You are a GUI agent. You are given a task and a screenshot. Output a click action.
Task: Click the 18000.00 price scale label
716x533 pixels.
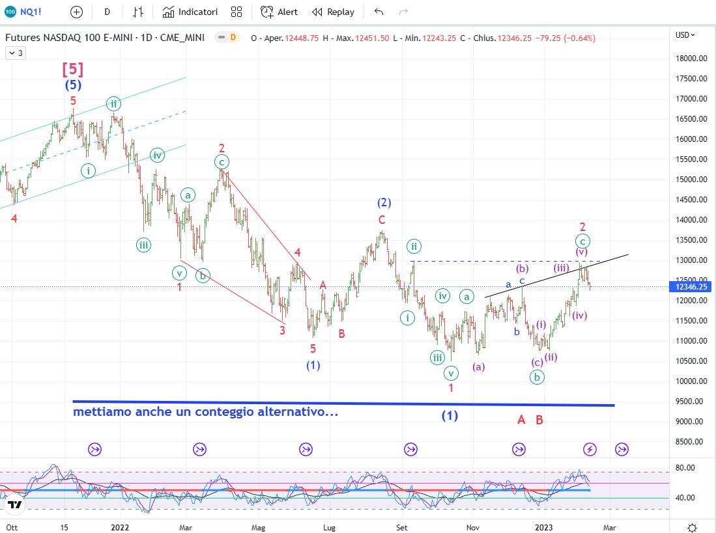tap(691, 59)
